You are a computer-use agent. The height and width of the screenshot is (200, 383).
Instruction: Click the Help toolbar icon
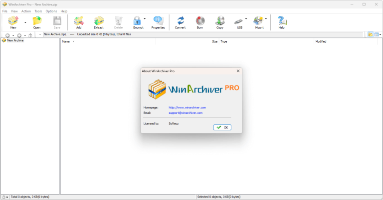pos(281,22)
